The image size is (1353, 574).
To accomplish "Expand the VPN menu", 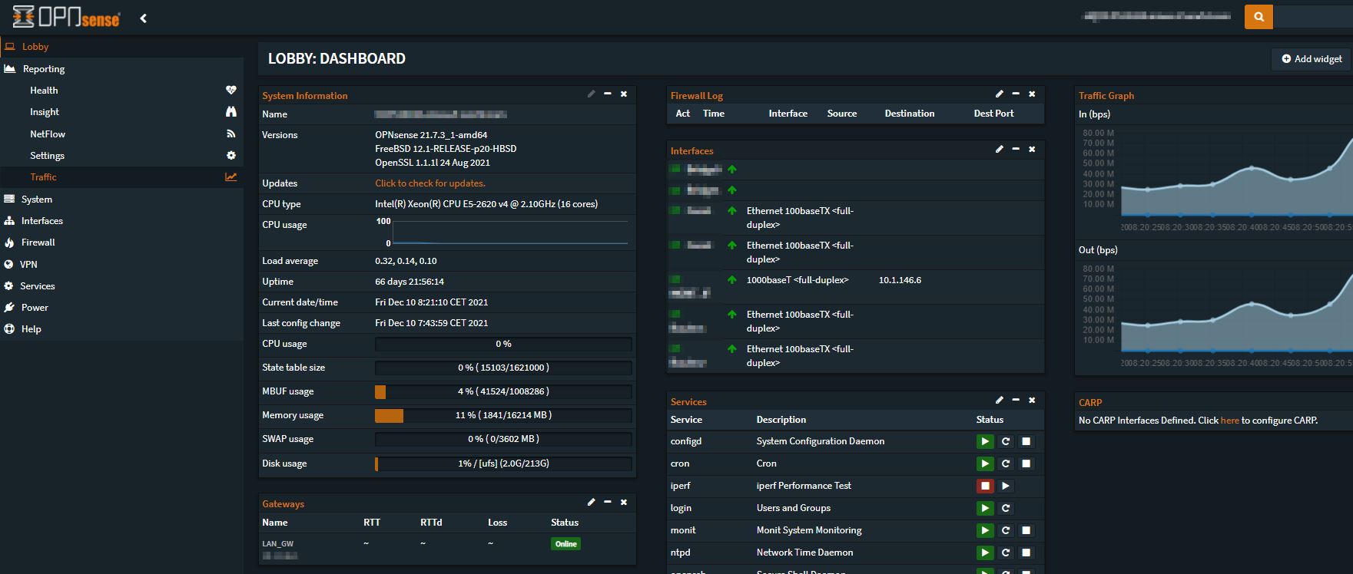I will click(121, 264).
